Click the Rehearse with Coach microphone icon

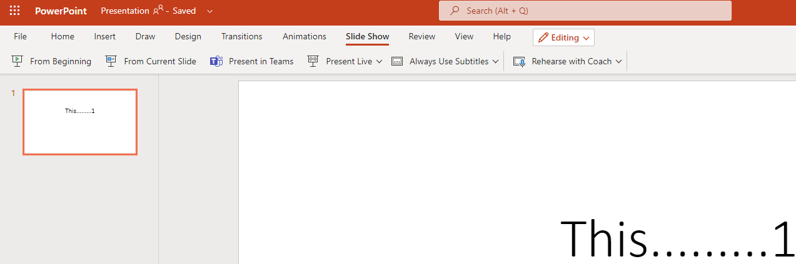tap(519, 62)
